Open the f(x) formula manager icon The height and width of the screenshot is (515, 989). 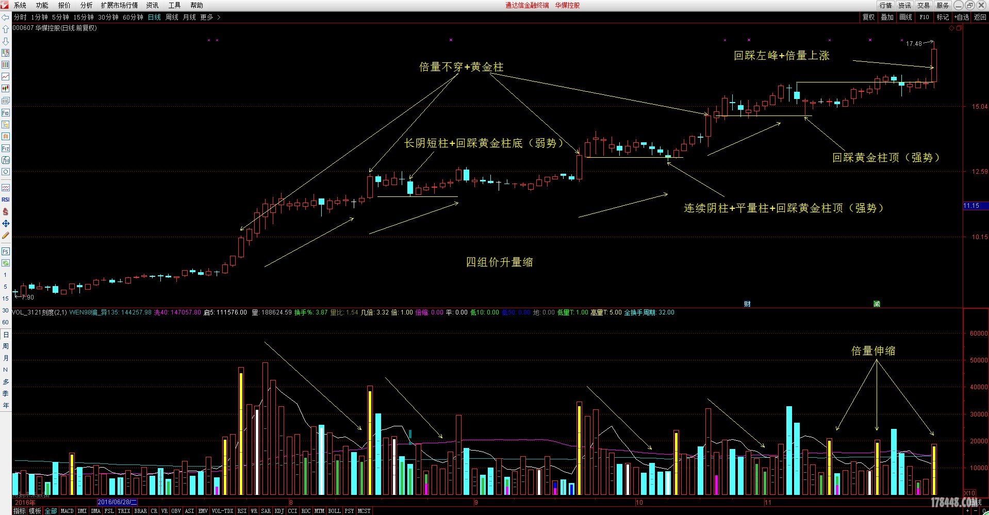pyautogui.click(x=6, y=160)
